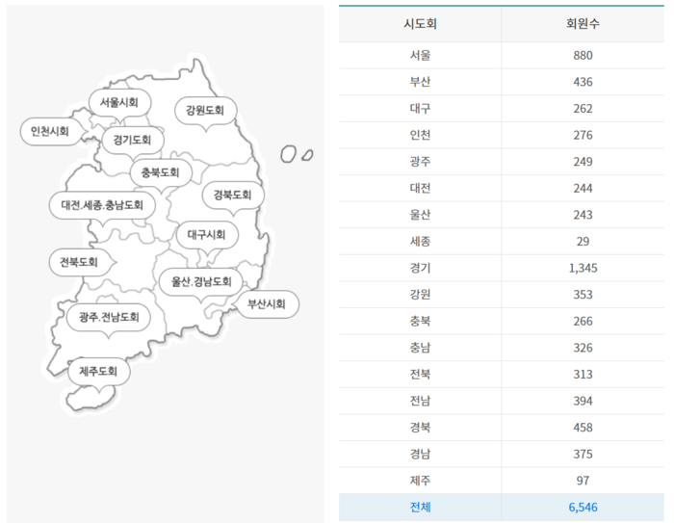Click the 436 member count value

point(583,82)
